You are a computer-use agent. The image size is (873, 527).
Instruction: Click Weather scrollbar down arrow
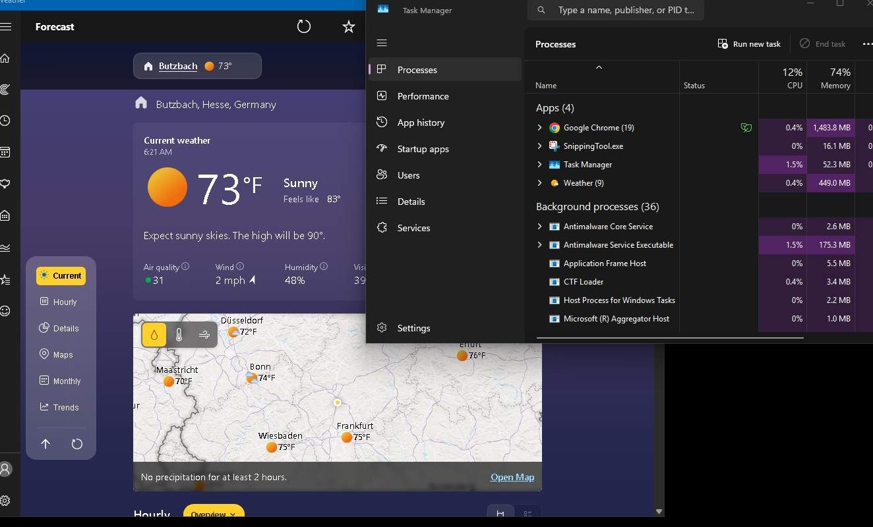click(x=659, y=511)
